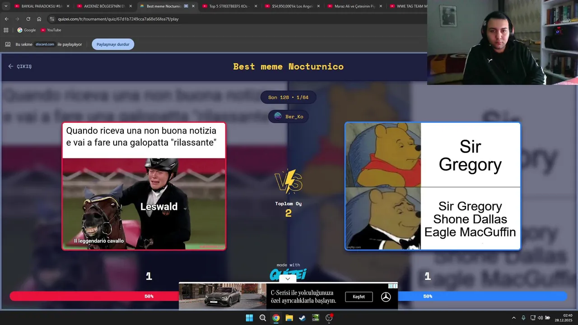Open Windows taskbar search
Viewport: 578px width, 325px height.
pyautogui.click(x=262, y=318)
